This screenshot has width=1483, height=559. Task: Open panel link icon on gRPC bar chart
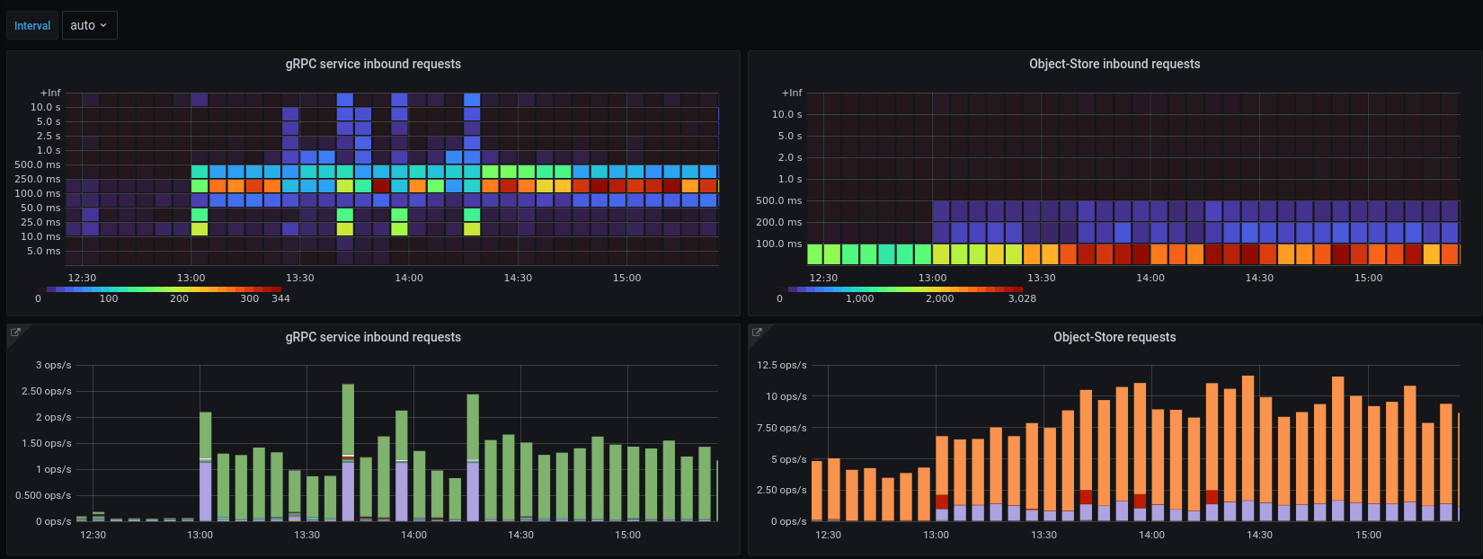(x=15, y=333)
